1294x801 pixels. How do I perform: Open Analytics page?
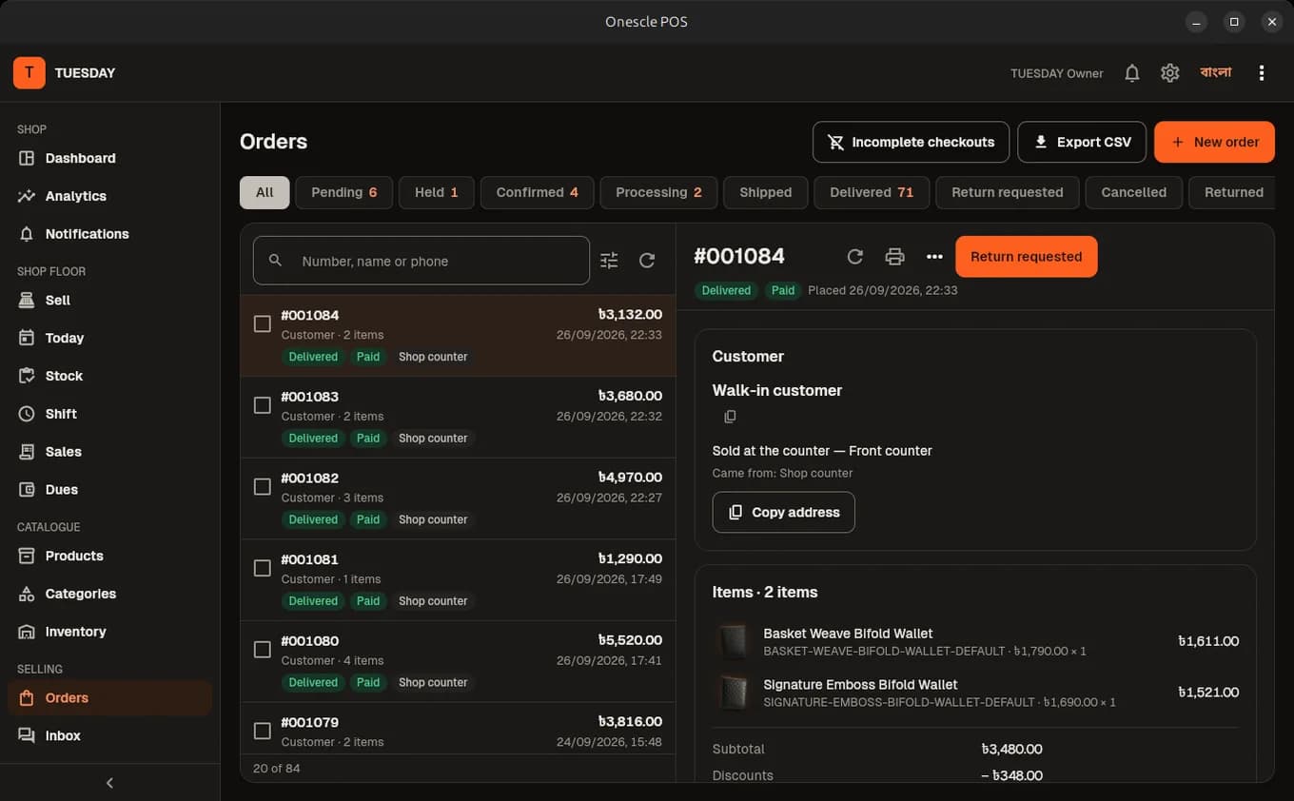(x=109, y=196)
